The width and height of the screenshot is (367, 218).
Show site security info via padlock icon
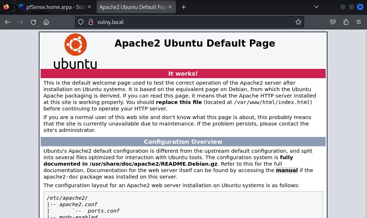point(91,22)
